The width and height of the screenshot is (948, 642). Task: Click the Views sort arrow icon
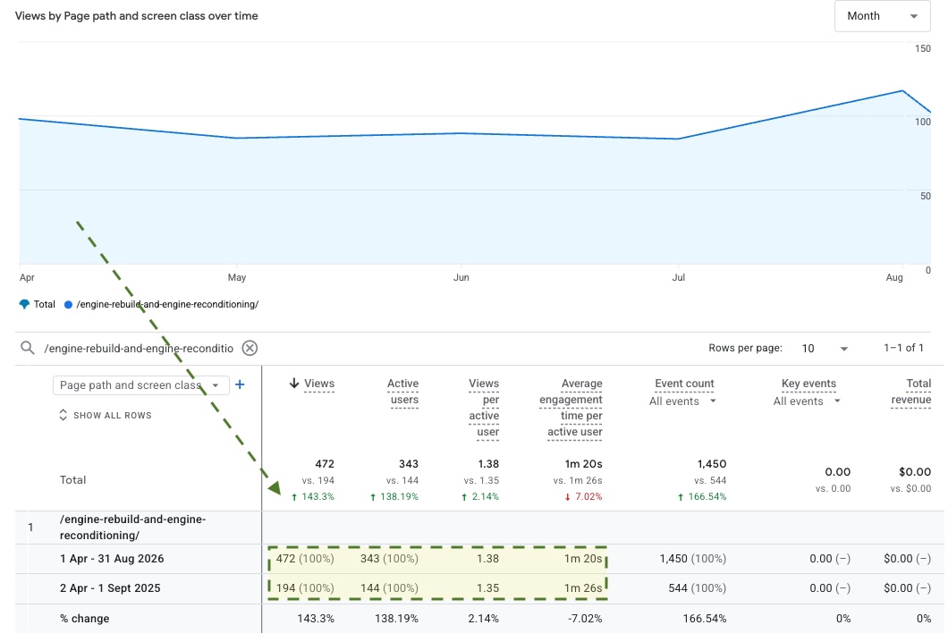pyautogui.click(x=294, y=384)
